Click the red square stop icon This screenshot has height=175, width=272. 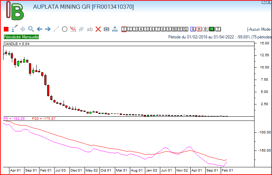click(6, 29)
